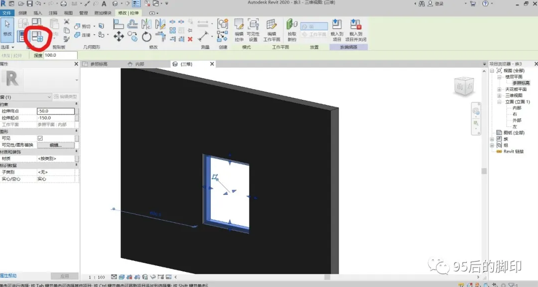
Task: Click the Undo arrow icon
Action: [x=38, y=4]
